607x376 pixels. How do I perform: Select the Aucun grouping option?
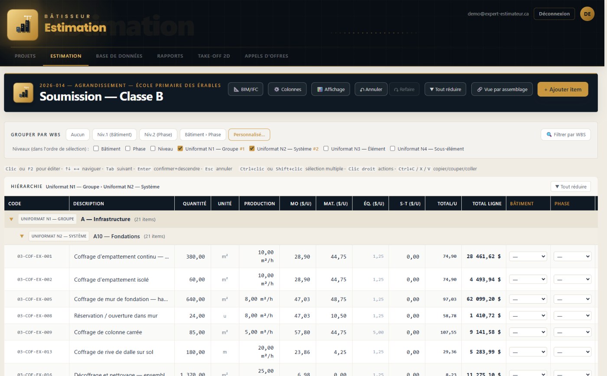point(78,134)
